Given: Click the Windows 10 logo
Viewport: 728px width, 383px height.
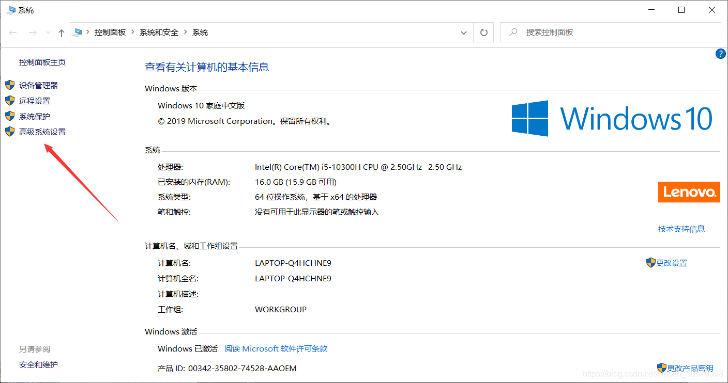Looking at the screenshot, I should pos(612,118).
